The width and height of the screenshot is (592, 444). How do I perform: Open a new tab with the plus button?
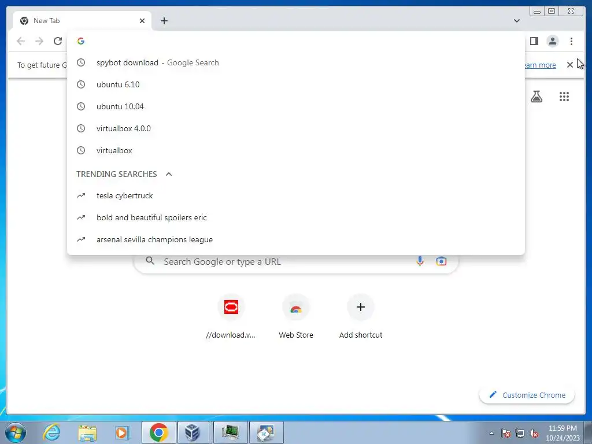click(x=164, y=21)
